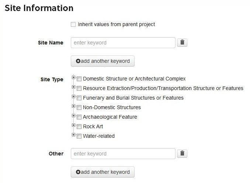The height and width of the screenshot is (183, 250).
Task: Expand the Domestic Structure or Architectural Complex node
Action: click(x=73, y=78)
